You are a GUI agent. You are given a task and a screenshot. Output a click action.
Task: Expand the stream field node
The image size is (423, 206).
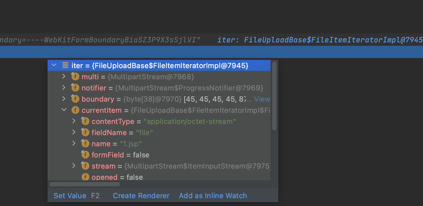coord(74,166)
